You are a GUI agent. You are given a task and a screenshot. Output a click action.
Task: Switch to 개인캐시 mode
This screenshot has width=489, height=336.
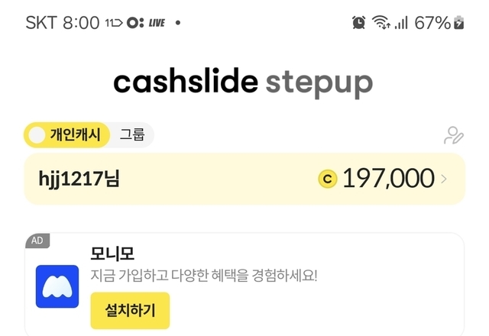[74, 136]
